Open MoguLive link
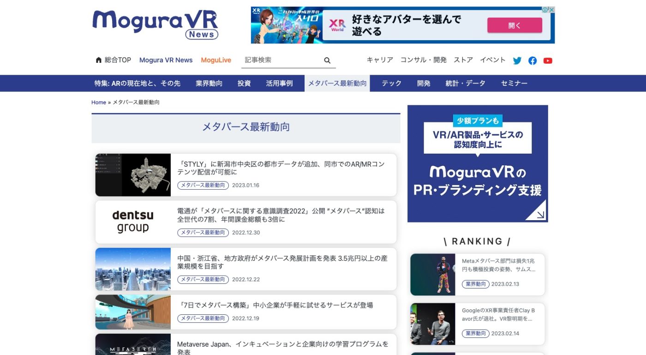Viewport: 646px width, 355px height. pos(216,60)
